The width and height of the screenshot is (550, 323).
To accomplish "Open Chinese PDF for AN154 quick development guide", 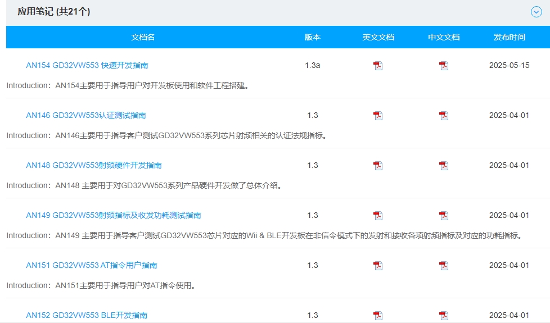I will click(444, 66).
